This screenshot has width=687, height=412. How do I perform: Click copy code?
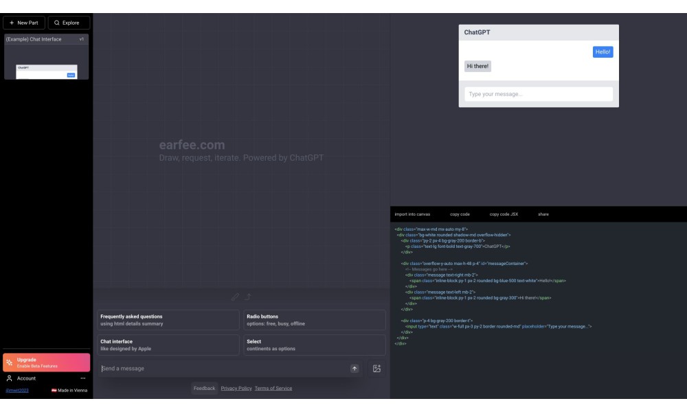point(460,214)
